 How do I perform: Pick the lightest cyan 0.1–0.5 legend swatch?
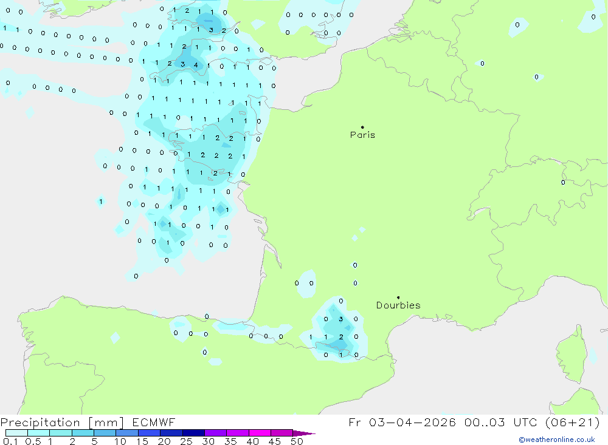16,433
